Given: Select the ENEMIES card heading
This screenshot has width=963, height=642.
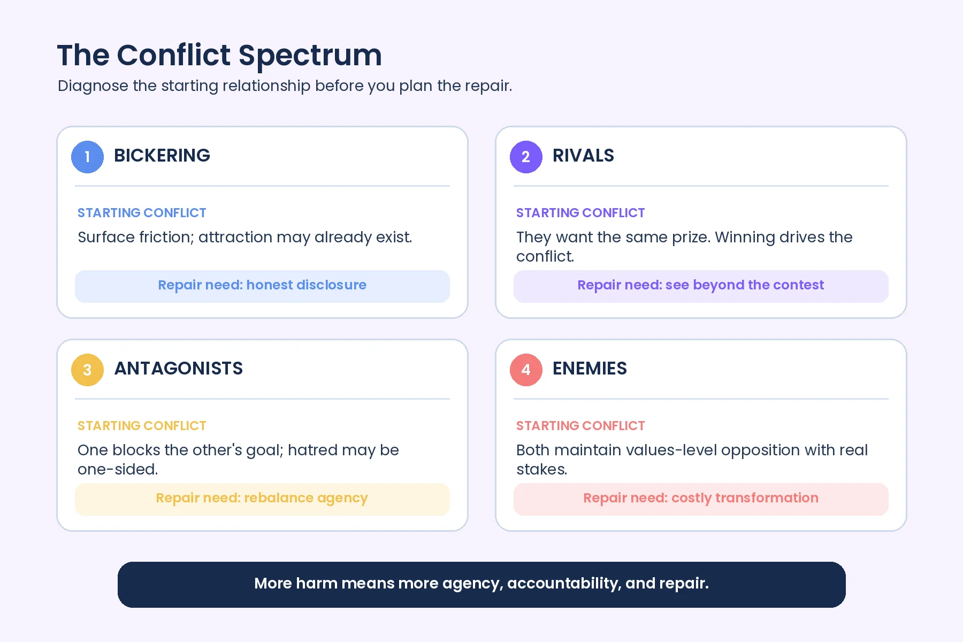Looking at the screenshot, I should click(x=590, y=369).
